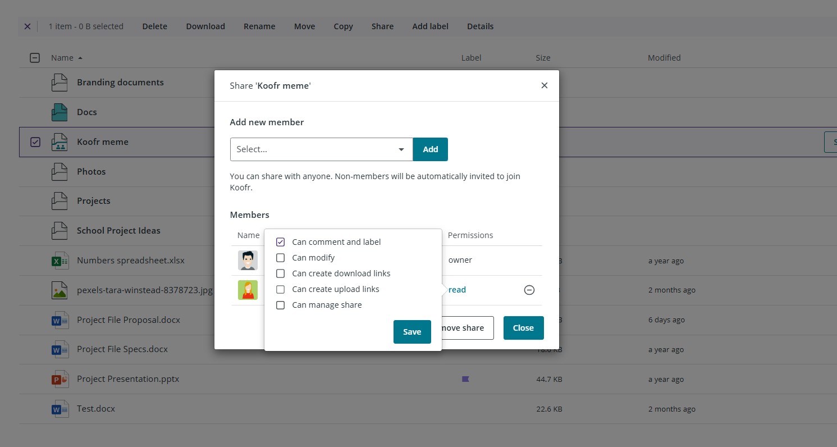Click the owner's avatar in Members
The height and width of the screenshot is (447, 837).
248,261
